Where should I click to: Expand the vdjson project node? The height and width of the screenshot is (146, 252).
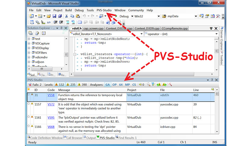[29, 62]
